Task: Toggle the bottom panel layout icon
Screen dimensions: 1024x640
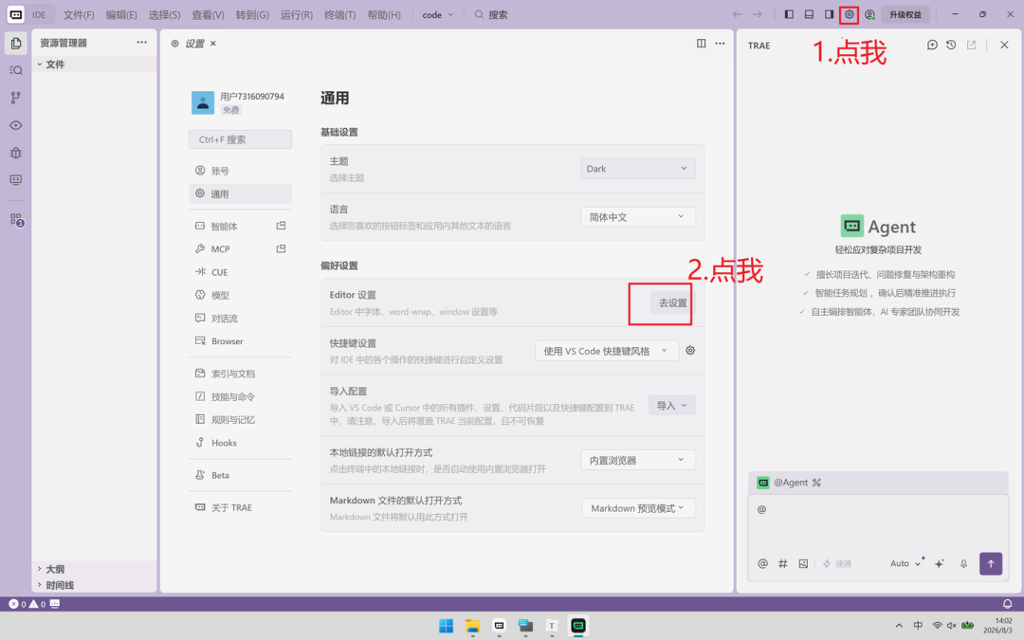Action: (809, 14)
